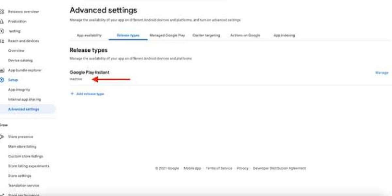Click the plus icon beside Add release type
The height and width of the screenshot is (196, 392).
tap(72, 94)
